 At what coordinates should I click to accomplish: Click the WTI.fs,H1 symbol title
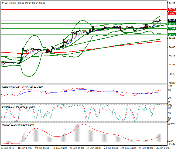tap(11, 3)
